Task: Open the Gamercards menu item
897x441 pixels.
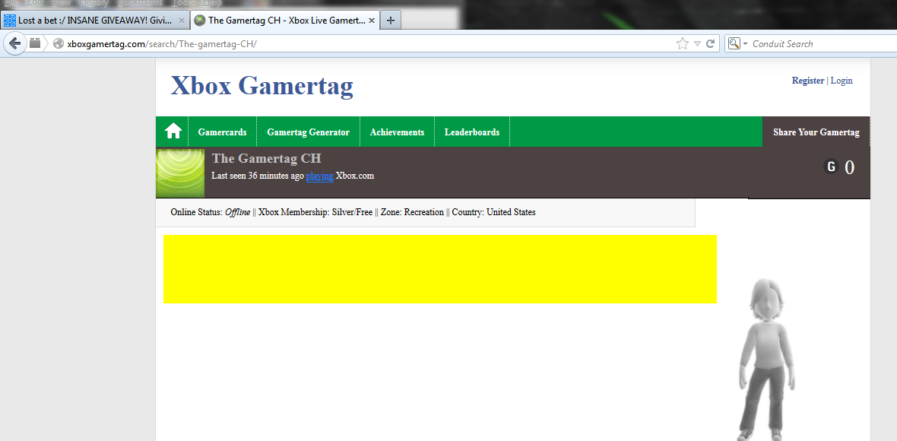Action: point(223,132)
